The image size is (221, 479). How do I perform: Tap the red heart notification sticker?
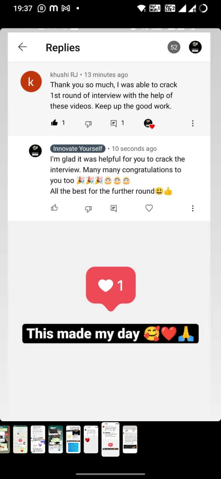tap(110, 288)
